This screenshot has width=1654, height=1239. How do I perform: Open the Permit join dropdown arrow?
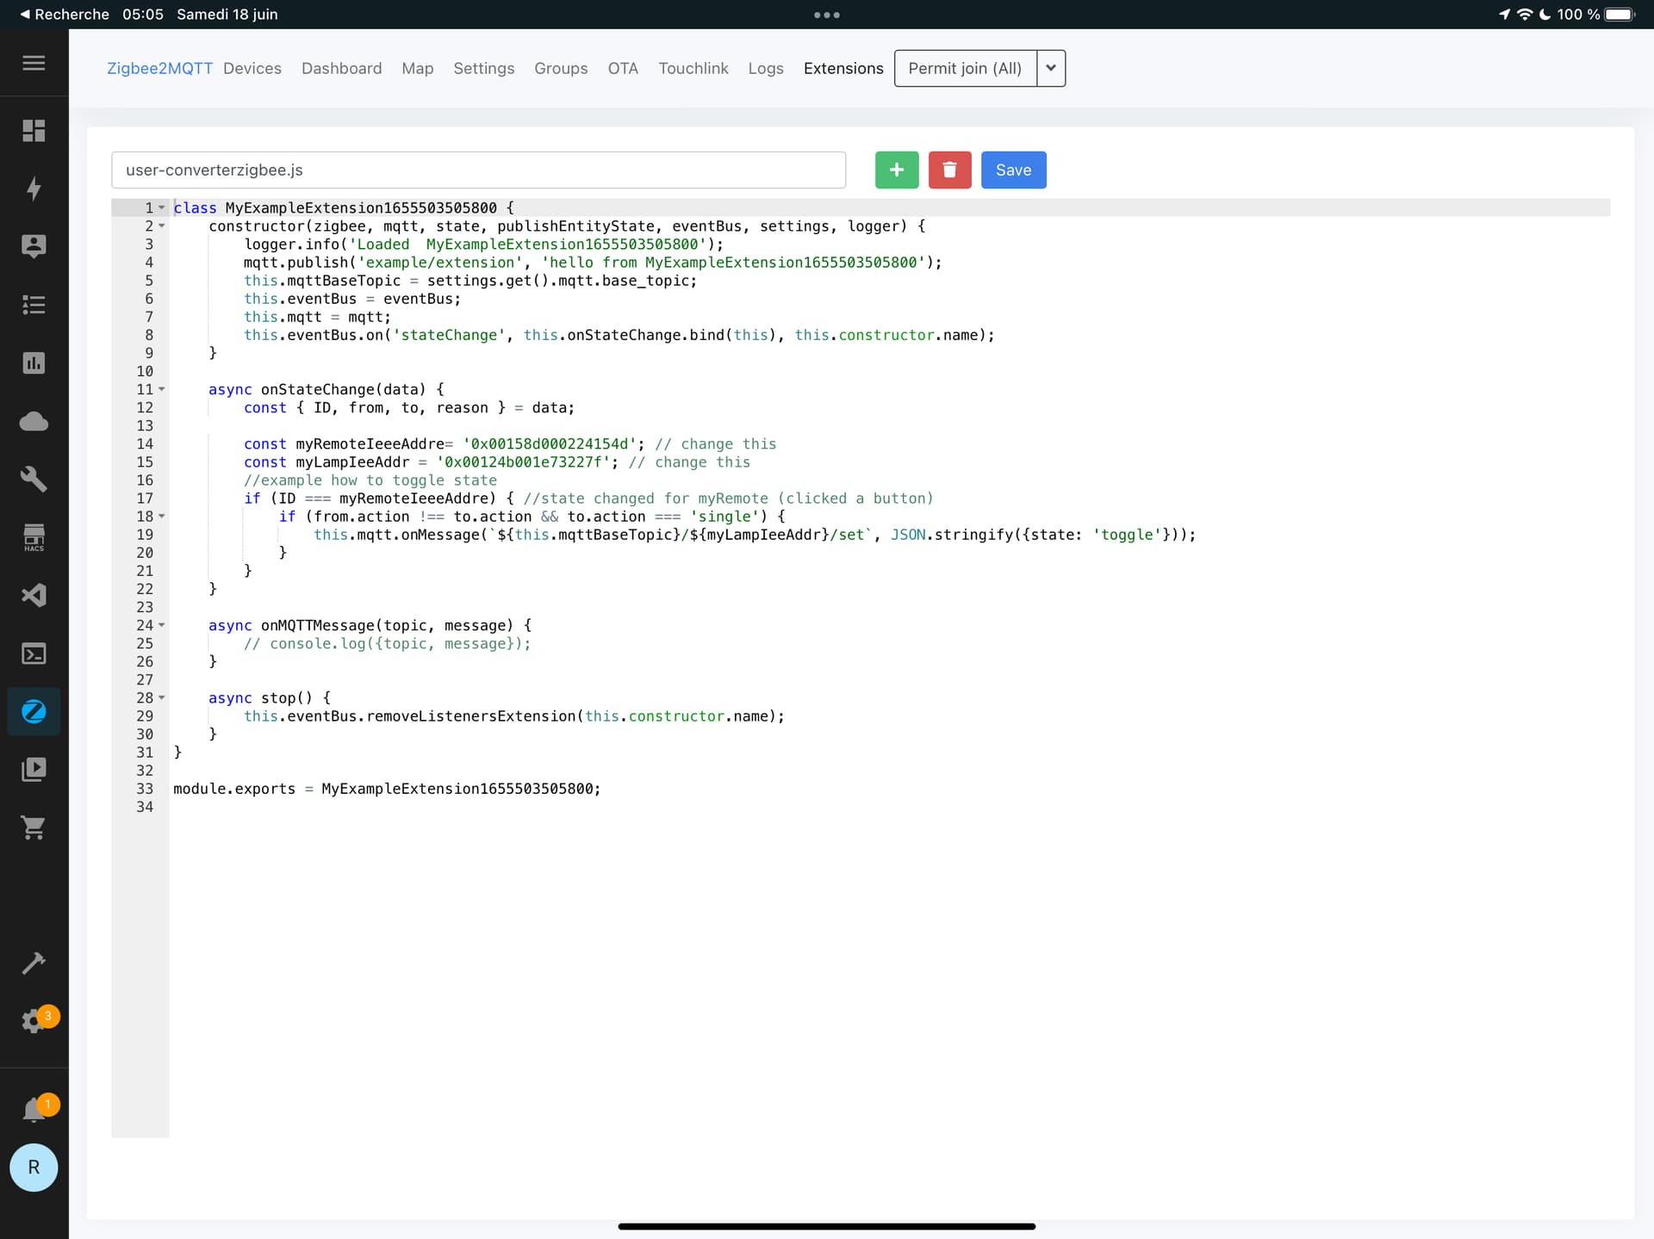(1051, 68)
